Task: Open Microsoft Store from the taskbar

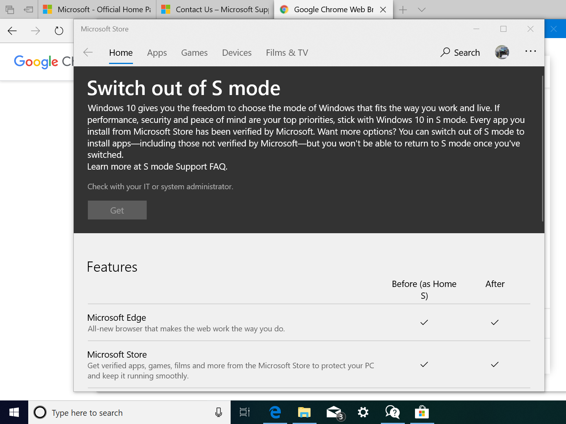Action: (x=422, y=412)
